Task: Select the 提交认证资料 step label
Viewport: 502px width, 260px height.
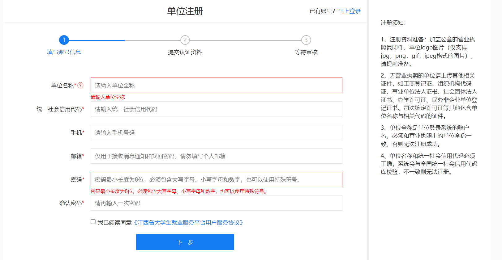Action: pos(185,52)
